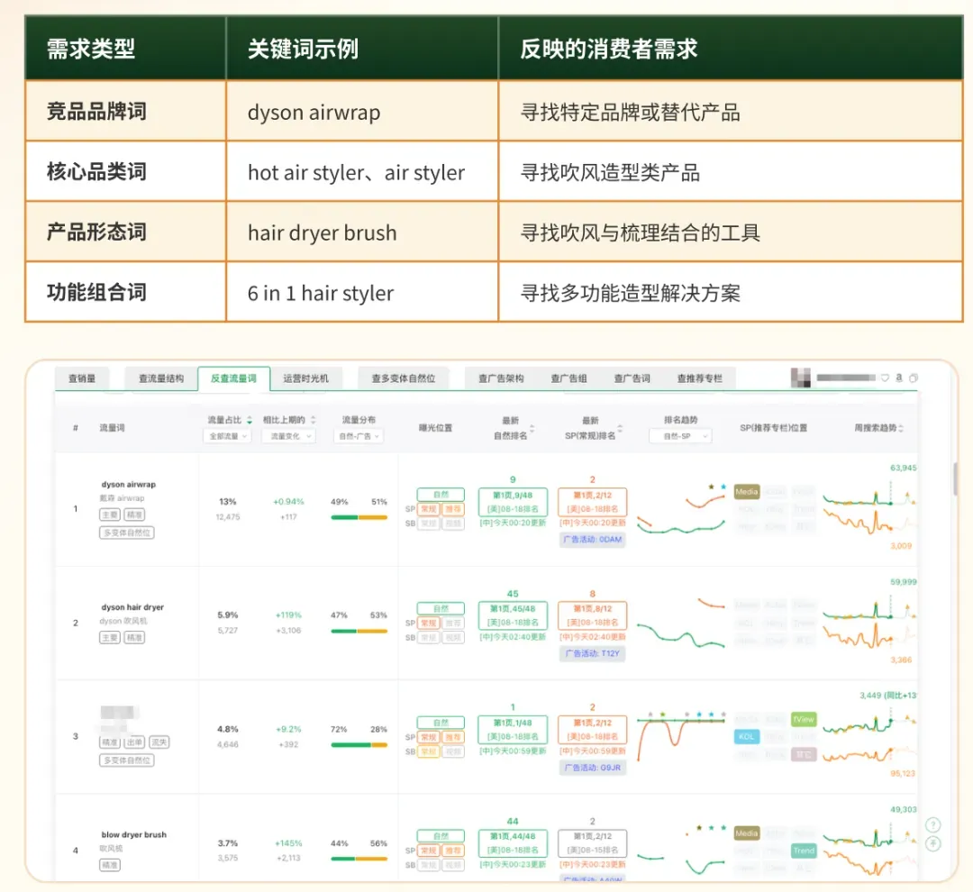The height and width of the screenshot is (892, 973).
Task: Select the 反查流量词 tab
Action: [233, 378]
